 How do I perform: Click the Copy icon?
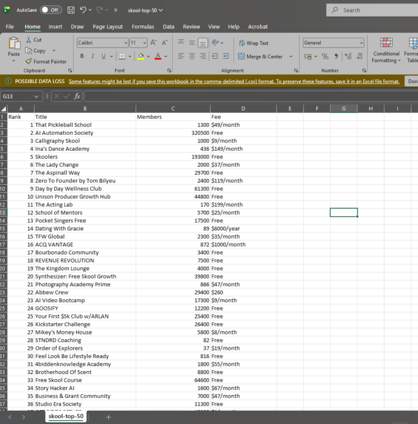point(28,51)
